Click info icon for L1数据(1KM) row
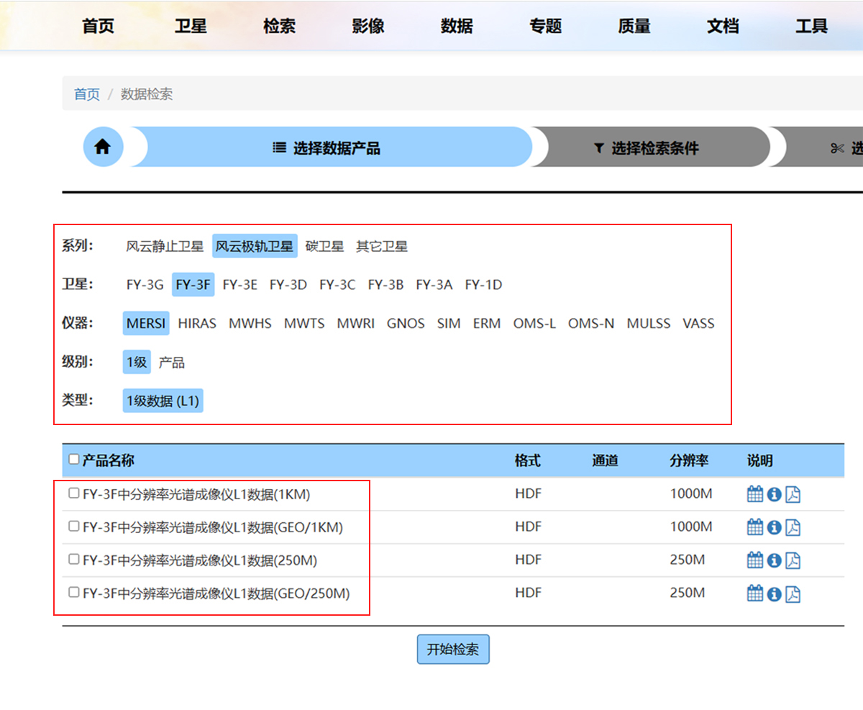 pos(774,494)
